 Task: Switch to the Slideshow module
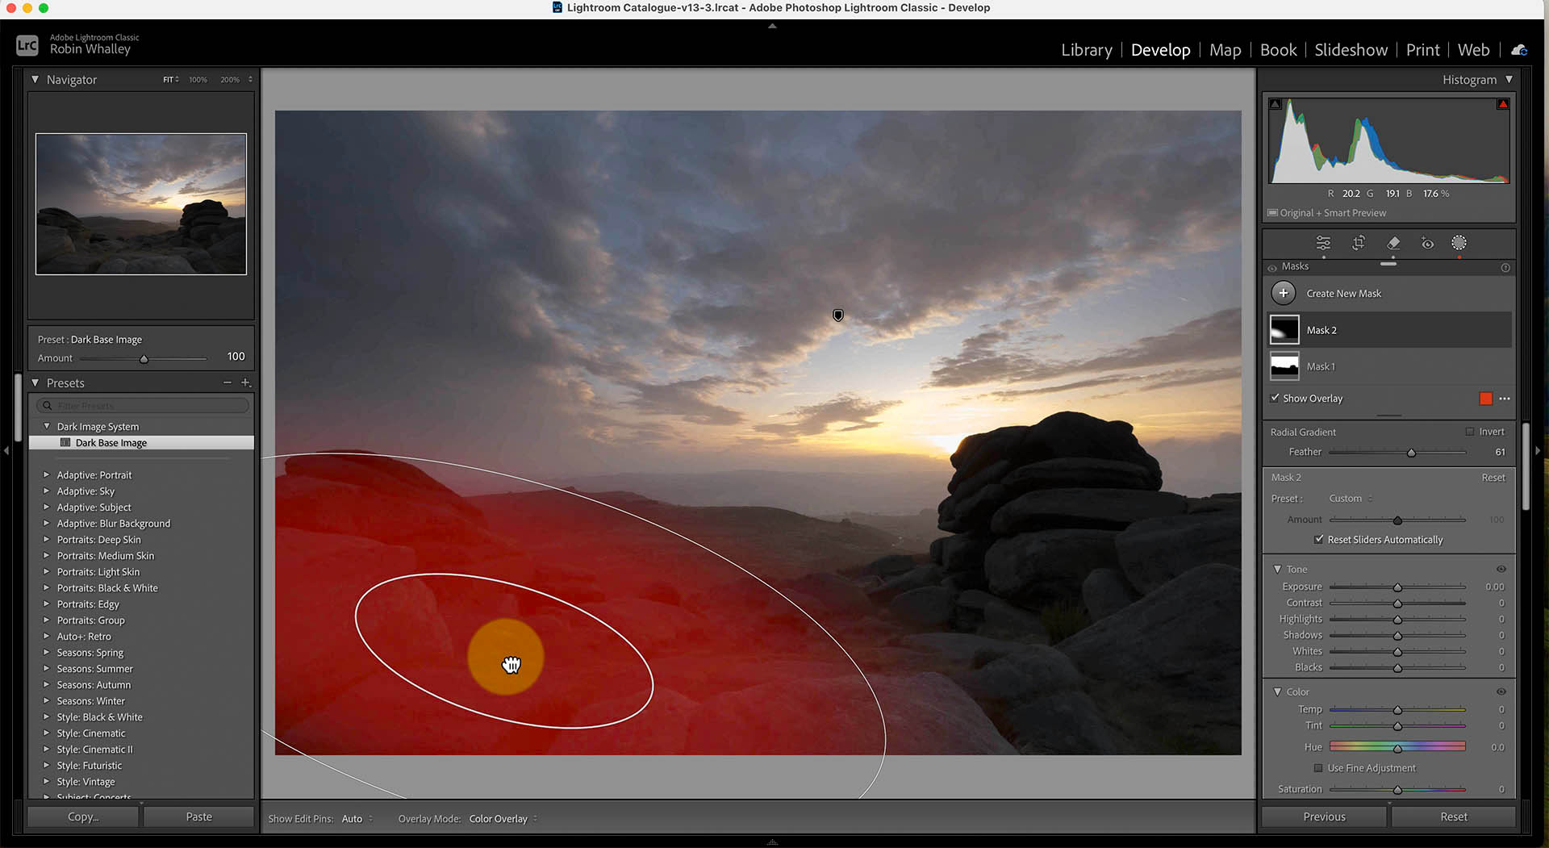point(1351,50)
